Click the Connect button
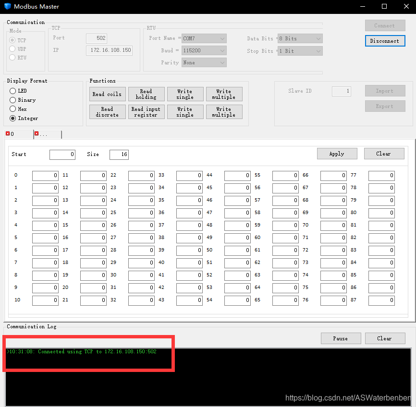Screen dimensions: 416x407 click(x=385, y=25)
